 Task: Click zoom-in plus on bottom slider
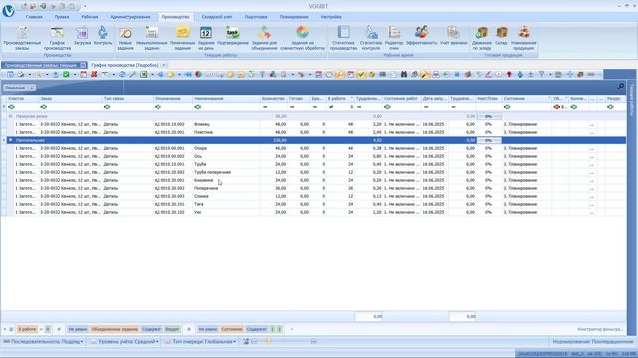[313, 342]
